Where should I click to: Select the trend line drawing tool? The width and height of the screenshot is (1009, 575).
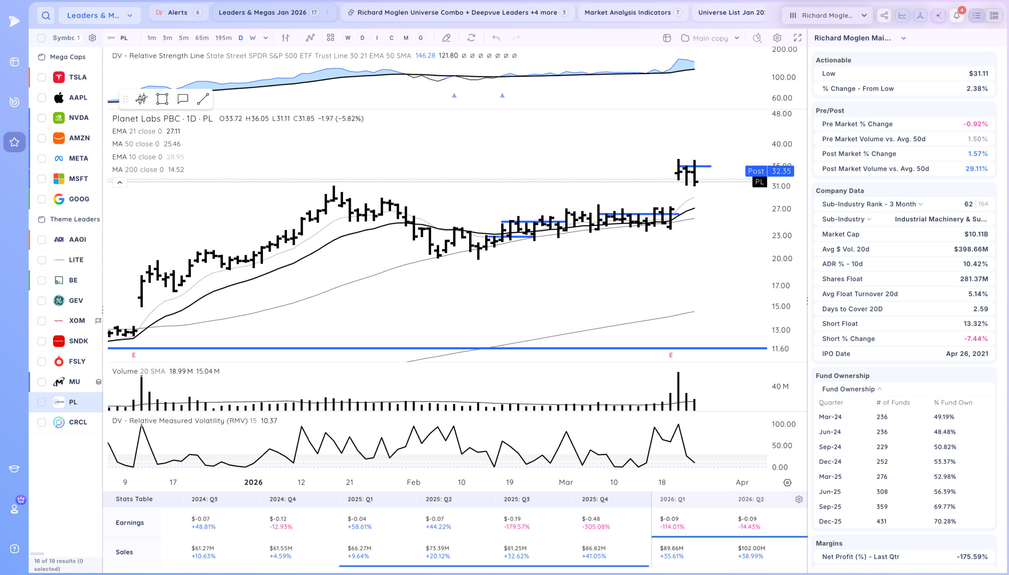[203, 99]
